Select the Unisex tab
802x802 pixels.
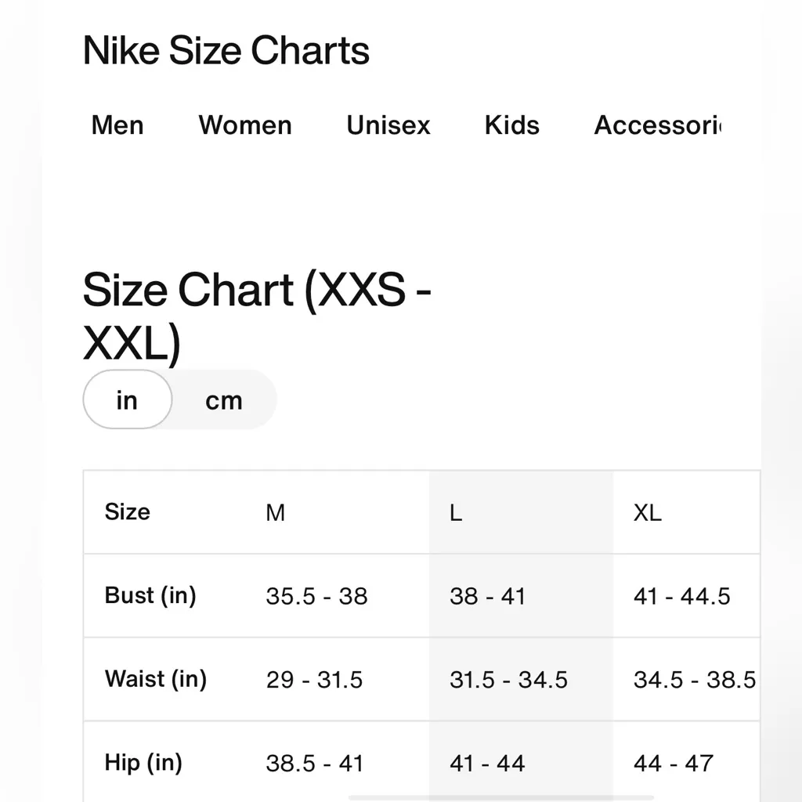pyautogui.click(x=388, y=125)
